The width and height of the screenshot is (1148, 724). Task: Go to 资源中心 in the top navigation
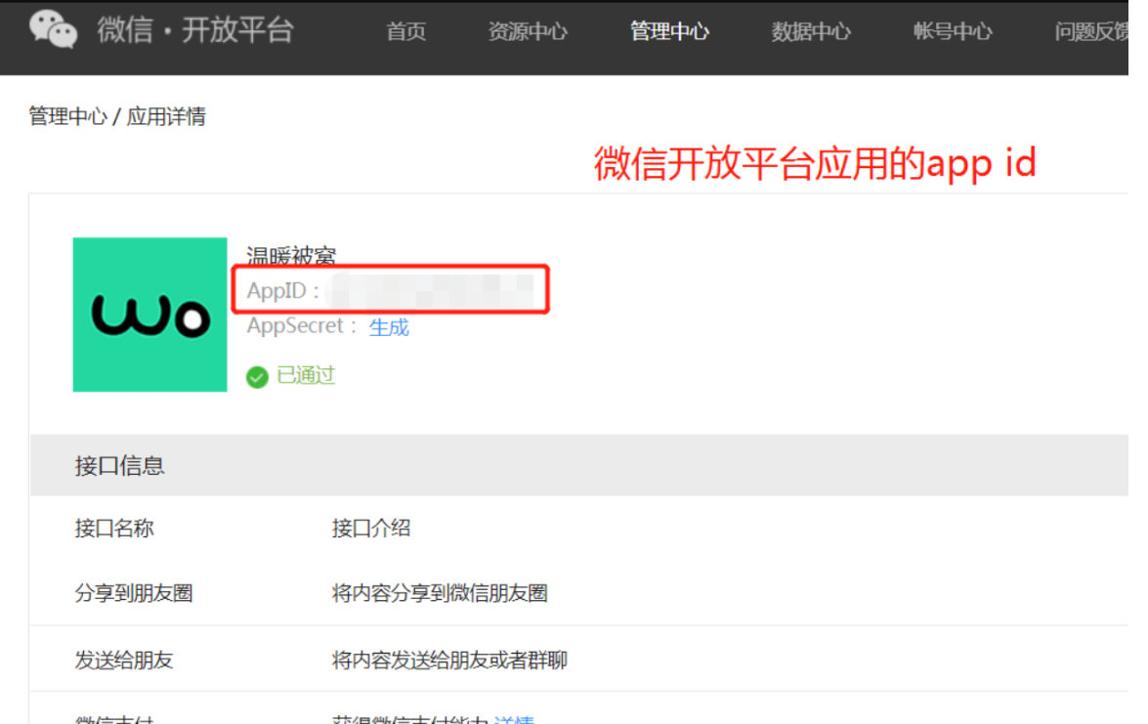[528, 31]
